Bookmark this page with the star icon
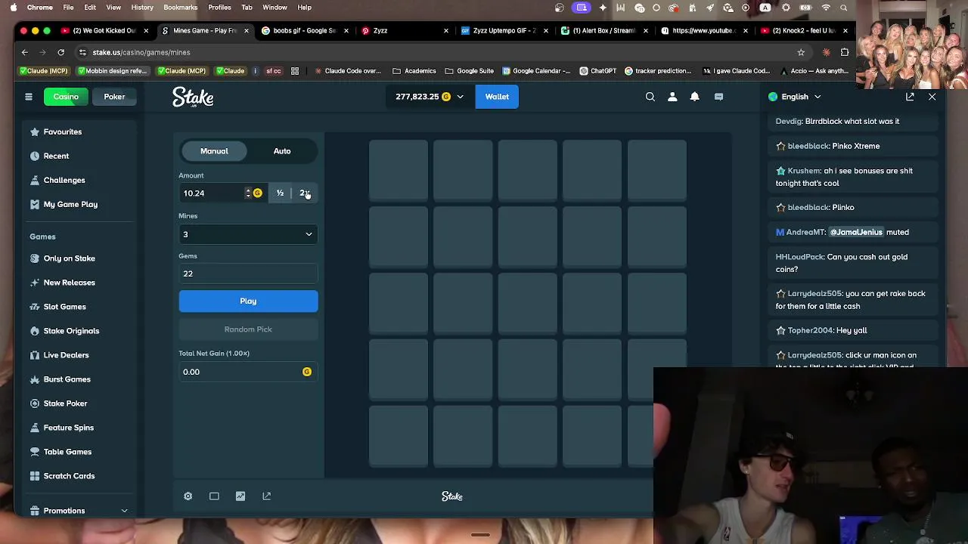968x544 pixels. pyautogui.click(x=801, y=52)
